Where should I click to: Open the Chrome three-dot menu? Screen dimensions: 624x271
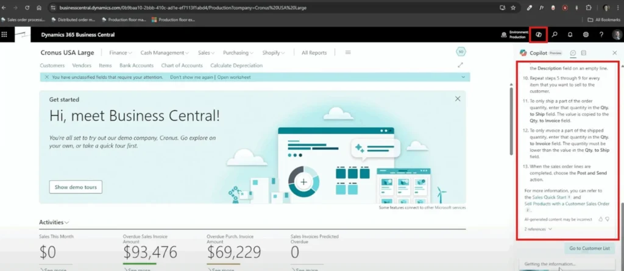(x=618, y=7)
